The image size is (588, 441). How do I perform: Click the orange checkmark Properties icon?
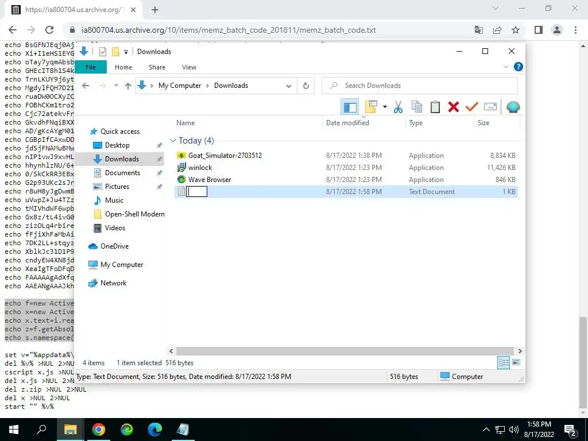tap(472, 107)
